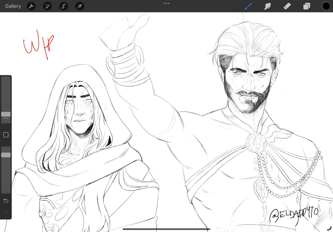333x232 pixels.
Task: Select the Eraser tool
Action: pyautogui.click(x=287, y=6)
